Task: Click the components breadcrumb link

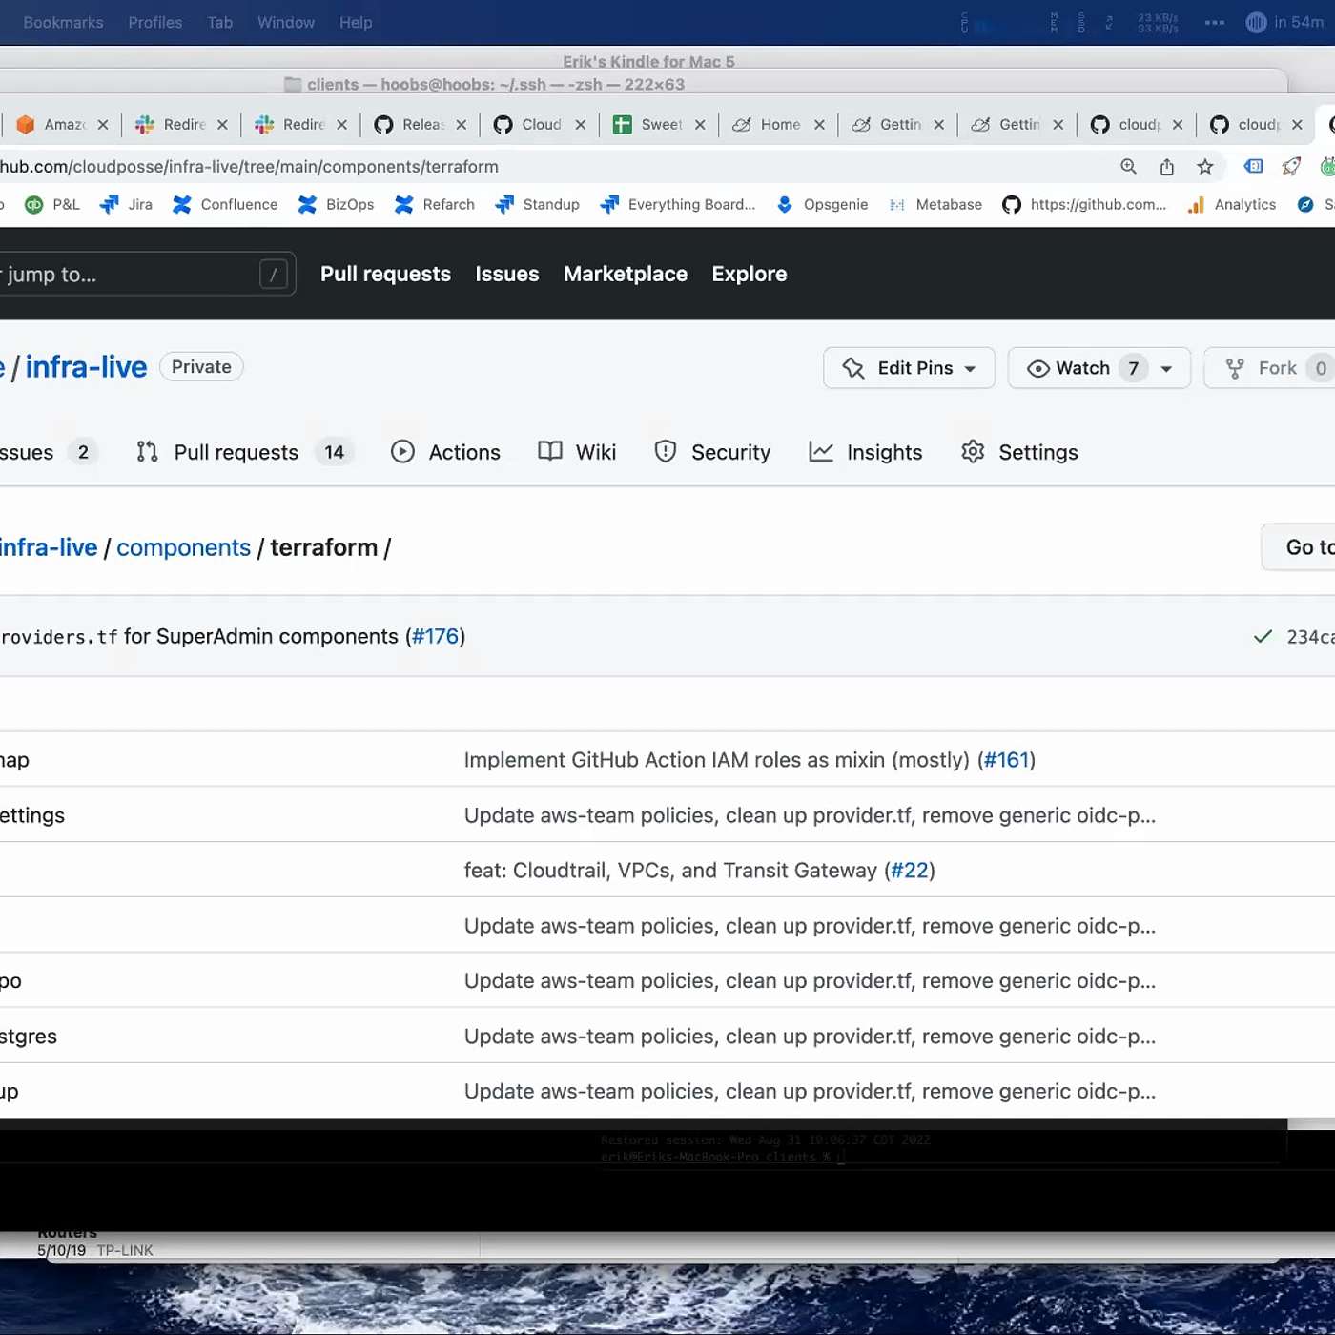Action: (183, 547)
